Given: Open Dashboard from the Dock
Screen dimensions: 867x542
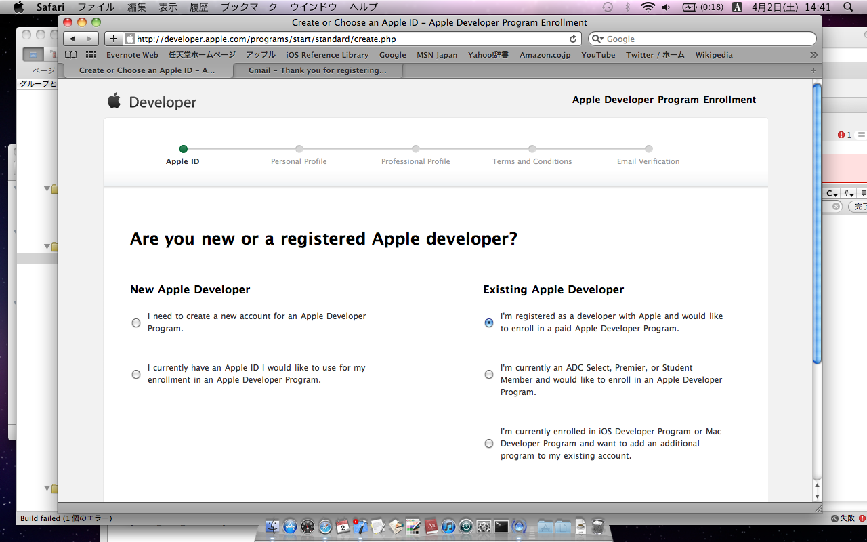Looking at the screenshot, I should point(308,526).
